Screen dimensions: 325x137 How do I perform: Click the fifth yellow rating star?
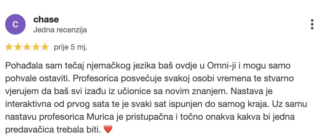pos(45,47)
